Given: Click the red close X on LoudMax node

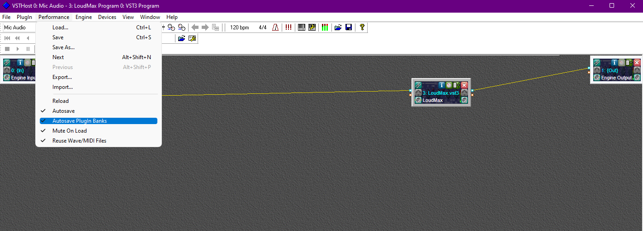Looking at the screenshot, I should pyautogui.click(x=464, y=85).
